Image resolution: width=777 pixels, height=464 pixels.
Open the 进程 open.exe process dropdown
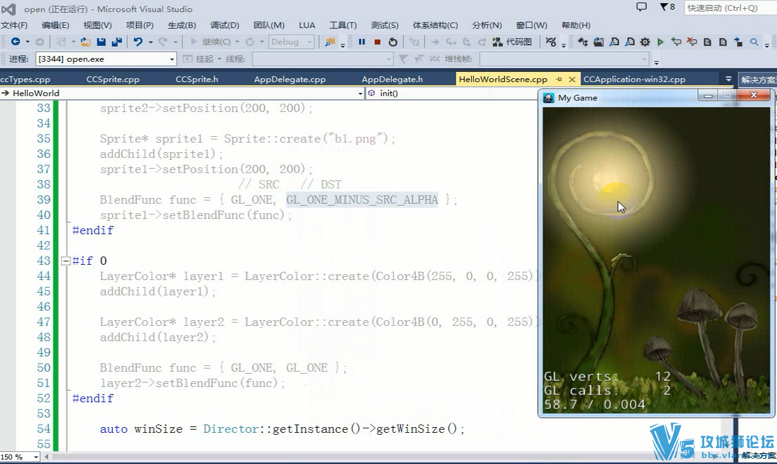pos(106,59)
